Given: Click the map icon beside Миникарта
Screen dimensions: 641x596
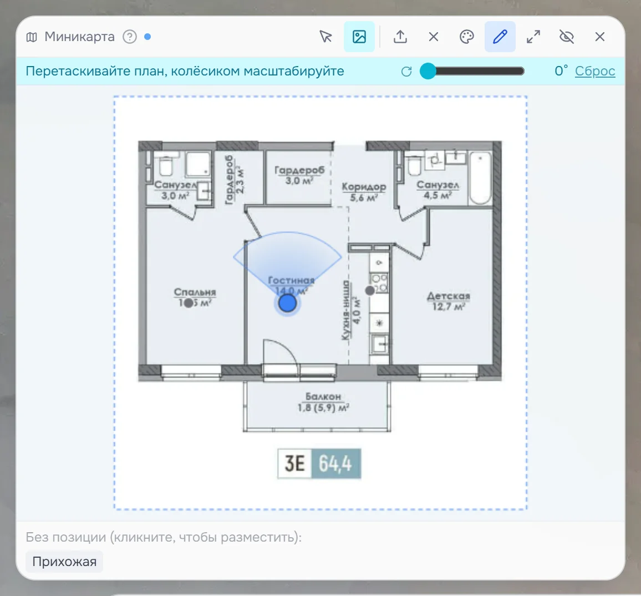Looking at the screenshot, I should (x=32, y=37).
